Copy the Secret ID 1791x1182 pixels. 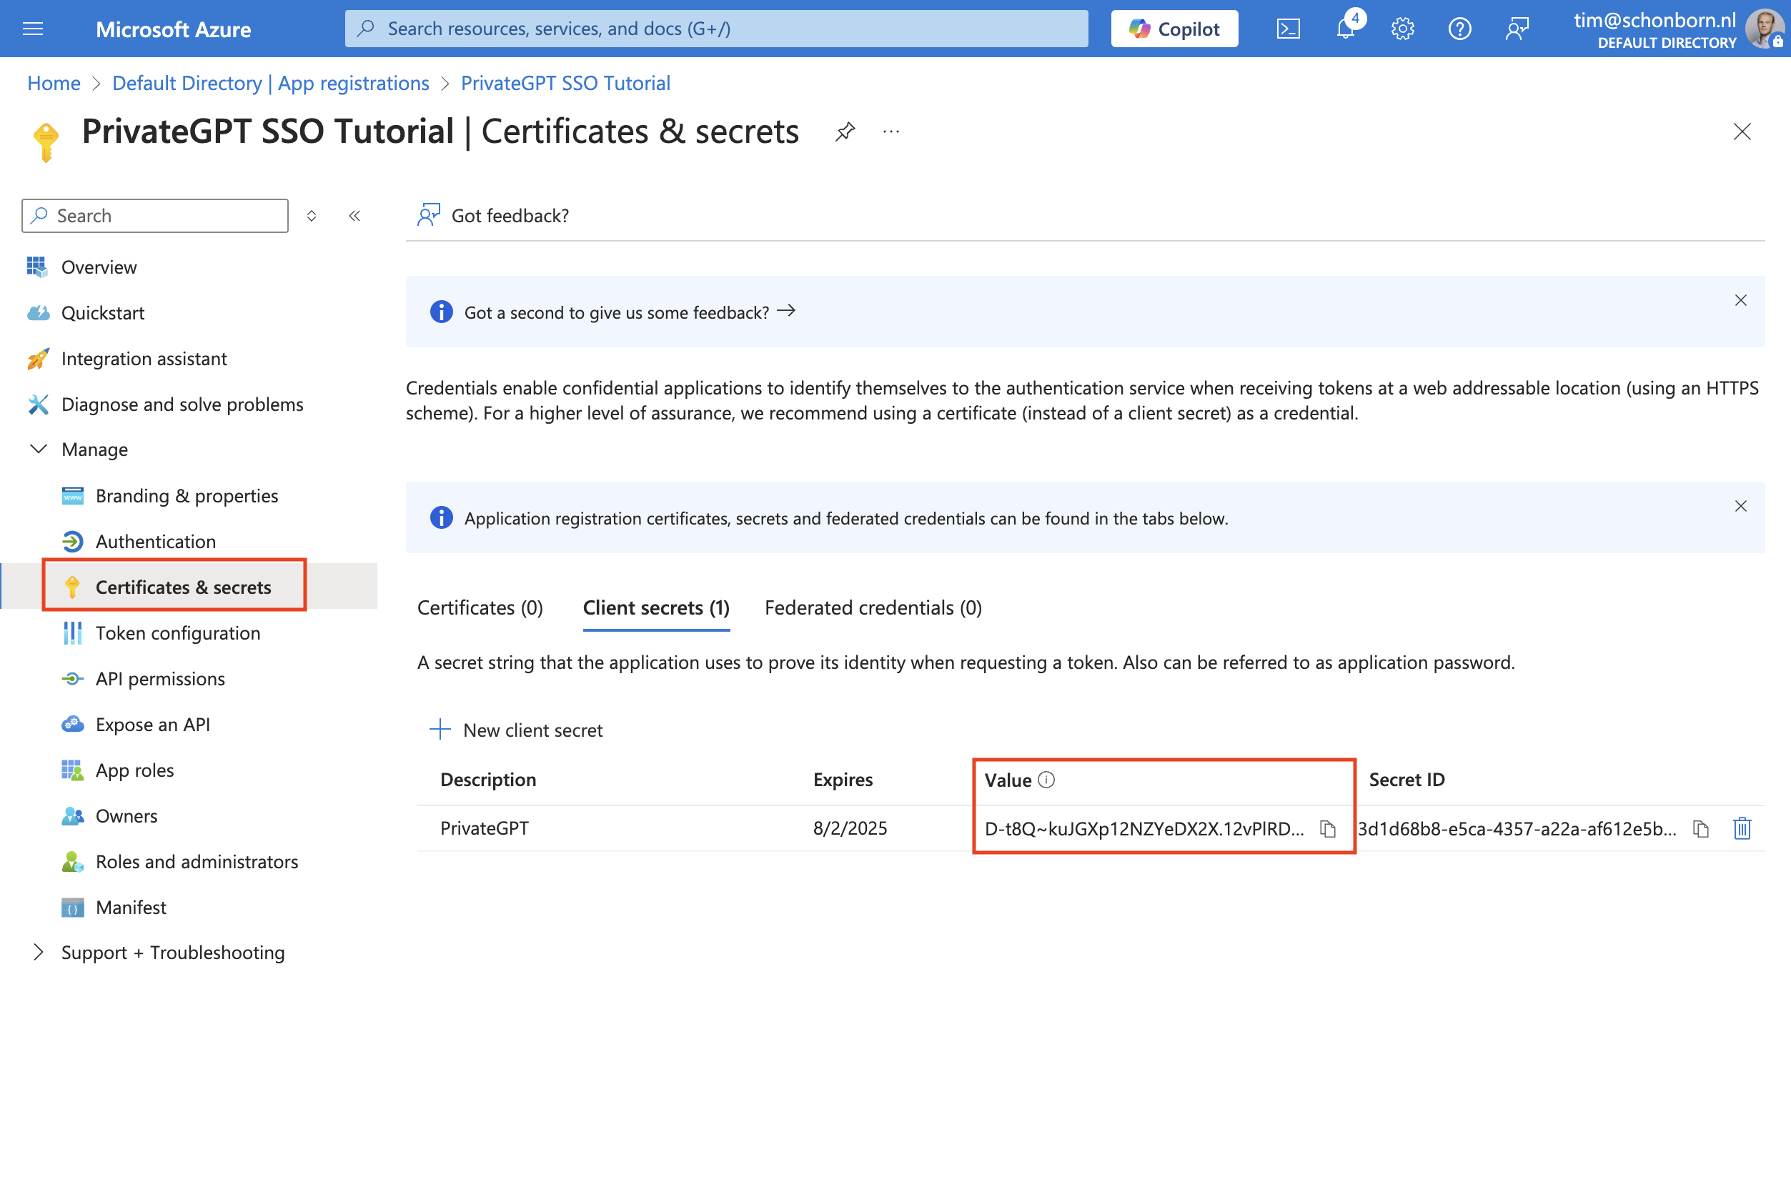coord(1700,828)
